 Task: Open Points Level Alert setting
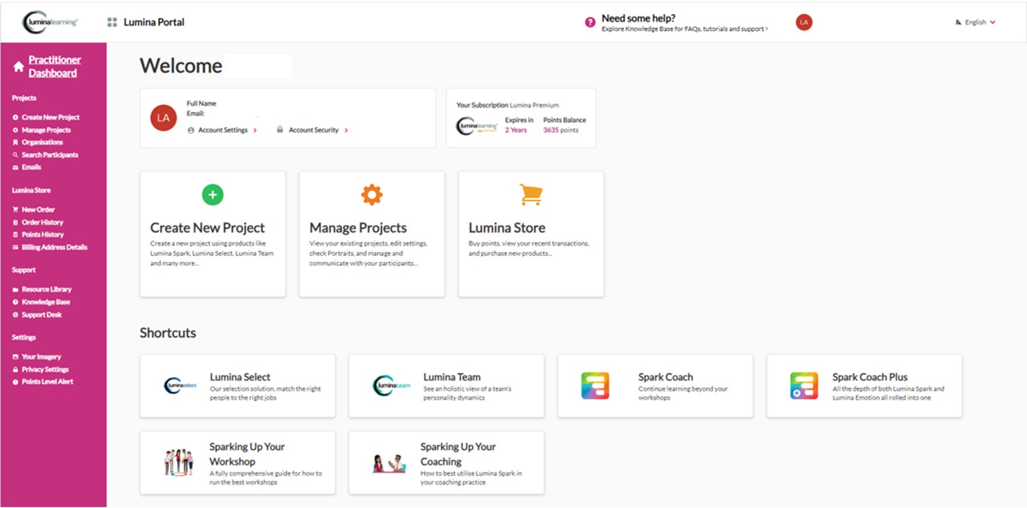(x=47, y=382)
